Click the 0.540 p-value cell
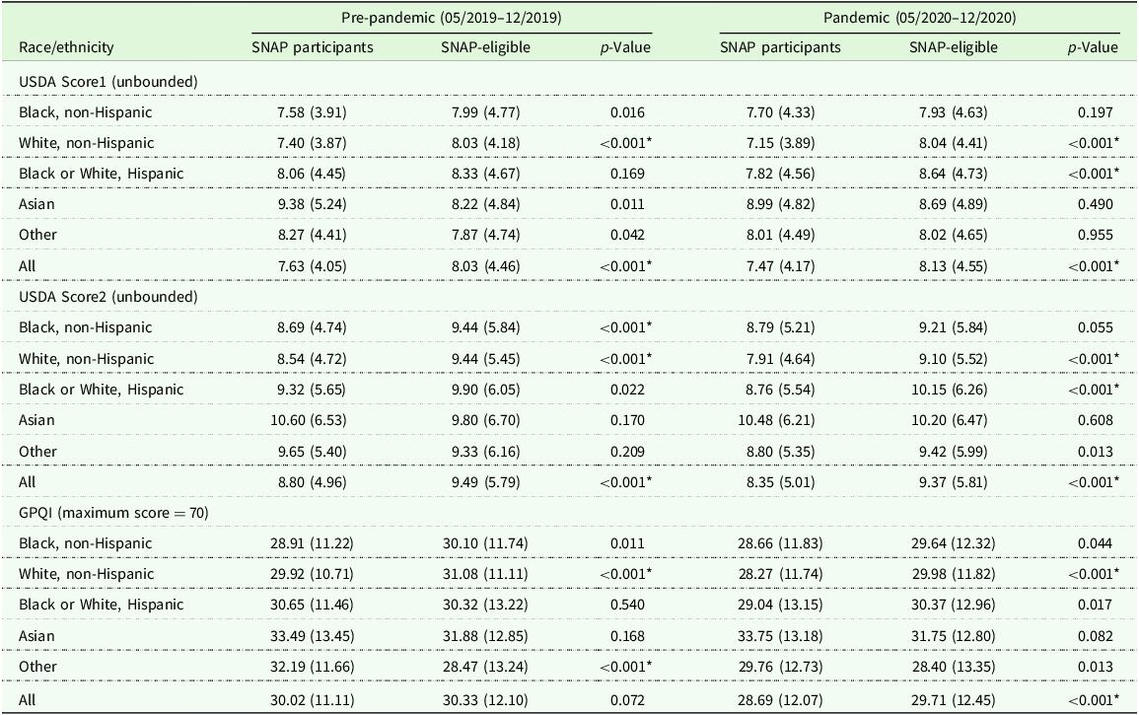Image resolution: width=1139 pixels, height=715 pixels. (627, 605)
